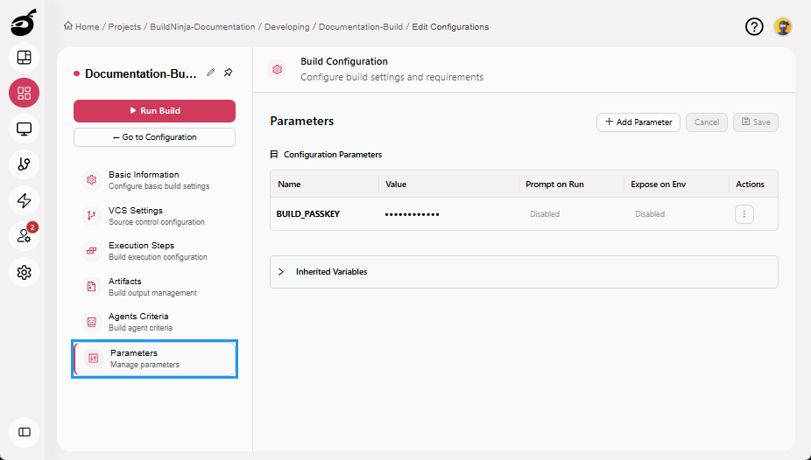
Task: Toggle the sidebar collapse panel icon
Action: pyautogui.click(x=24, y=431)
